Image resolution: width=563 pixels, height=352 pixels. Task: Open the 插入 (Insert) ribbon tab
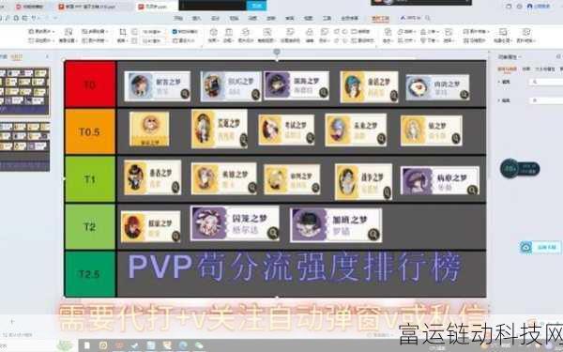click(196, 18)
